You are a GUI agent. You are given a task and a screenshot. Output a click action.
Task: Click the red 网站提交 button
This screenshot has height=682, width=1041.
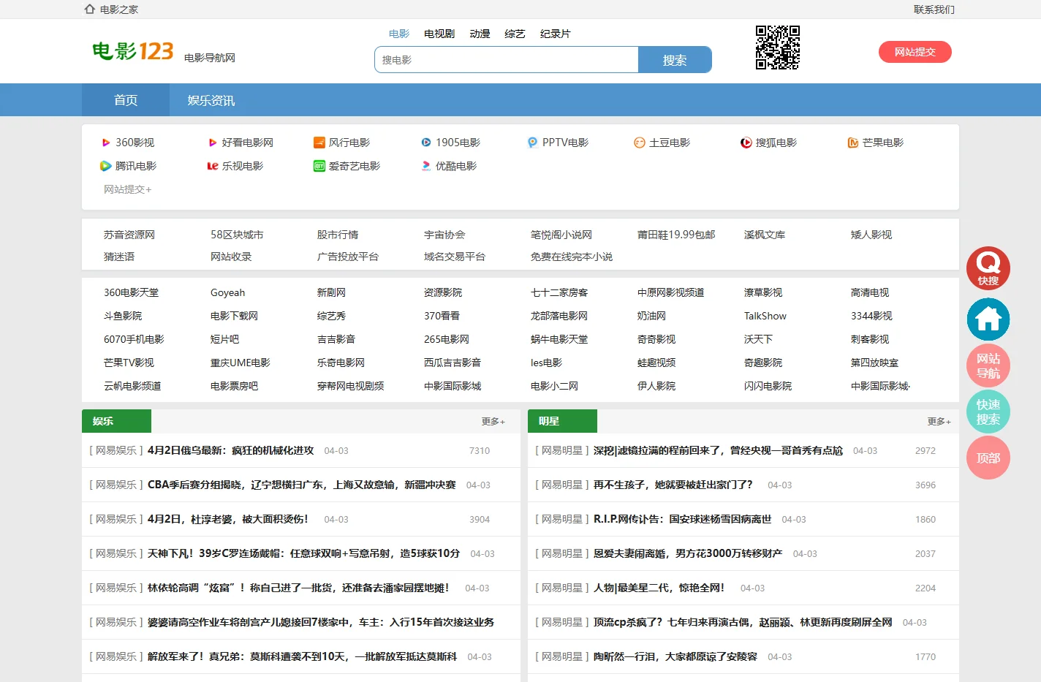click(915, 52)
